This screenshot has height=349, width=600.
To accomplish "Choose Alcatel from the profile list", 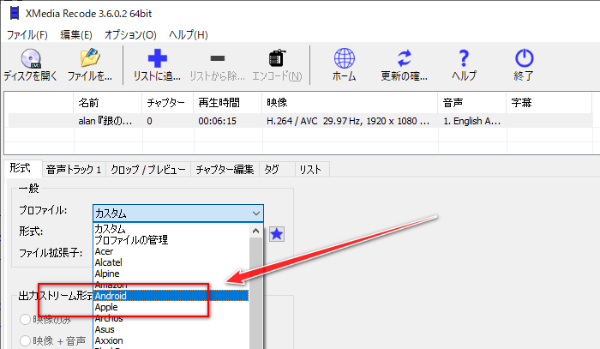I will [171, 262].
